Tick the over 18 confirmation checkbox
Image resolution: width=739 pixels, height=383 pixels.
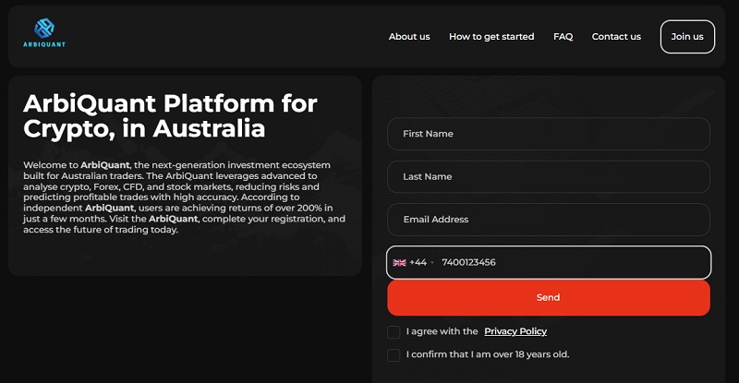tap(394, 354)
